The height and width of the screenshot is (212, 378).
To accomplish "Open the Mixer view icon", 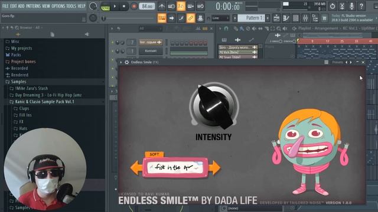I will tap(305, 18).
